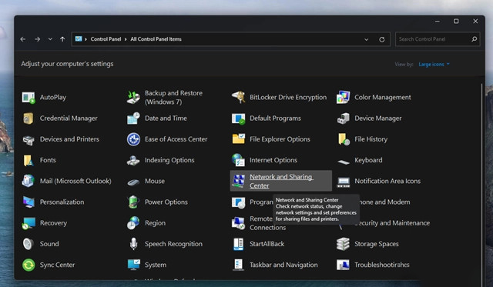Image resolution: width=493 pixels, height=287 pixels.
Task: Refresh the Control Panel view
Action: tap(382, 39)
